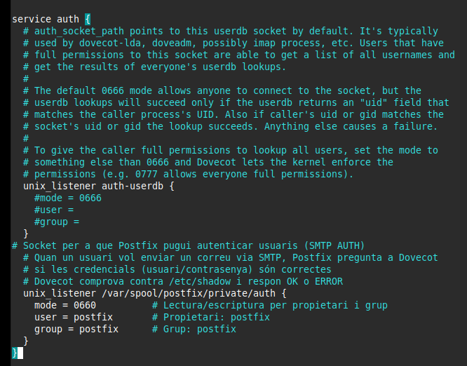Place cursor on the commented '#user =' line
467x366 pixels.
[x=53, y=210]
